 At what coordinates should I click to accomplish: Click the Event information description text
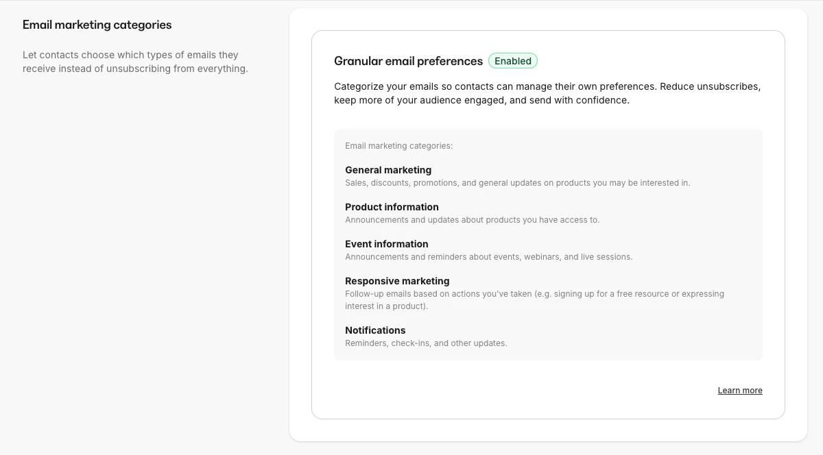pos(489,257)
